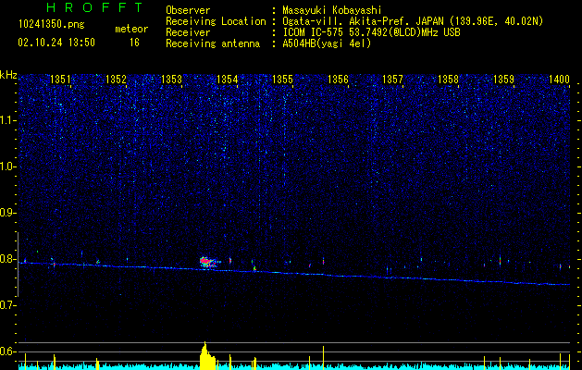
Task: Click the 1358 time axis marker
Action: [x=449, y=79]
